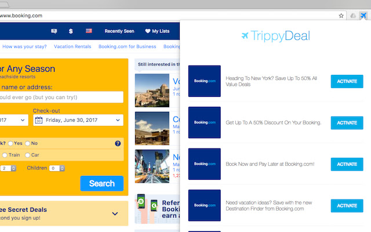Click 'Book Now and Pay Later' text
Image resolution: width=371 pixels, height=232 pixels.
pyautogui.click(x=270, y=164)
